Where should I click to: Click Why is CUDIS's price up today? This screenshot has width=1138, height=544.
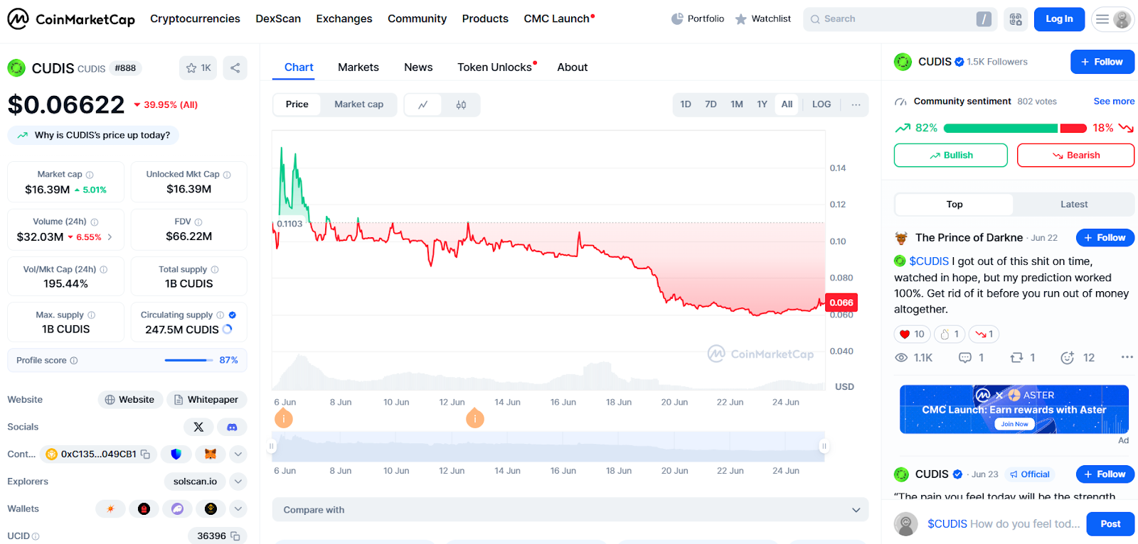tap(93, 135)
